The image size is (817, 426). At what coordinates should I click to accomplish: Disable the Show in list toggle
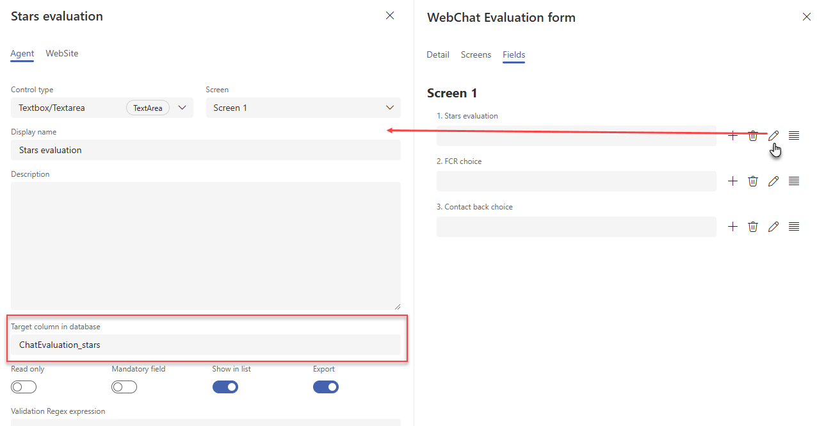(225, 387)
